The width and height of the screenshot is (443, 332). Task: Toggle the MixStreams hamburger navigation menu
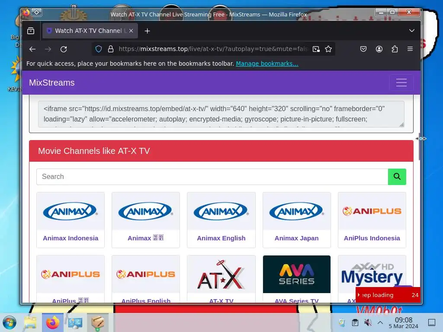point(401,83)
